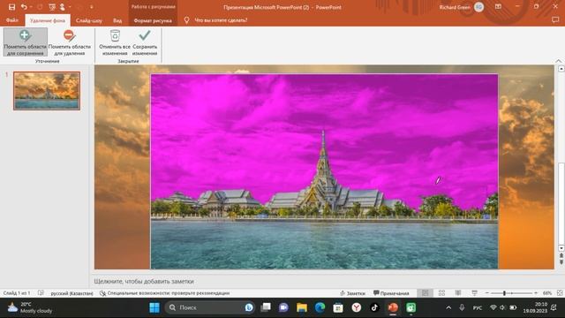Open Customize Quick Access Toolbar dropdown
Viewport: 565px width, 318px height.
pyautogui.click(x=91, y=7)
